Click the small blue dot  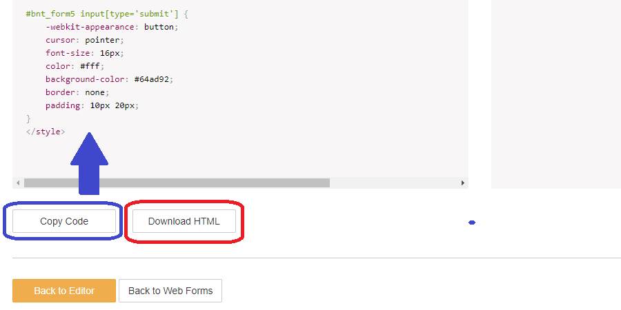[472, 223]
